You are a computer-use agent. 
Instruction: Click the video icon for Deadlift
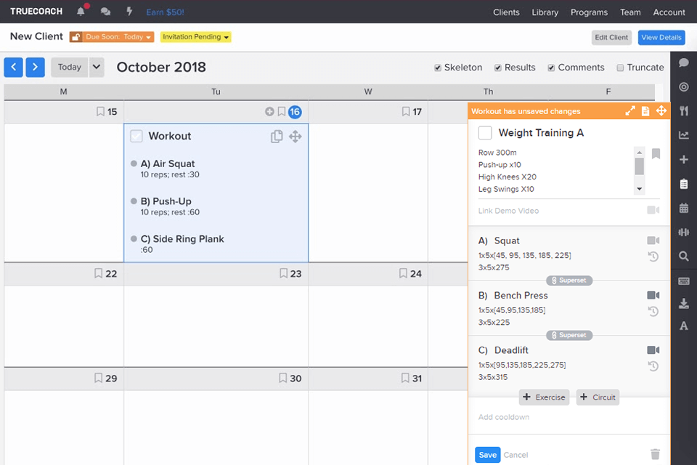[653, 350]
